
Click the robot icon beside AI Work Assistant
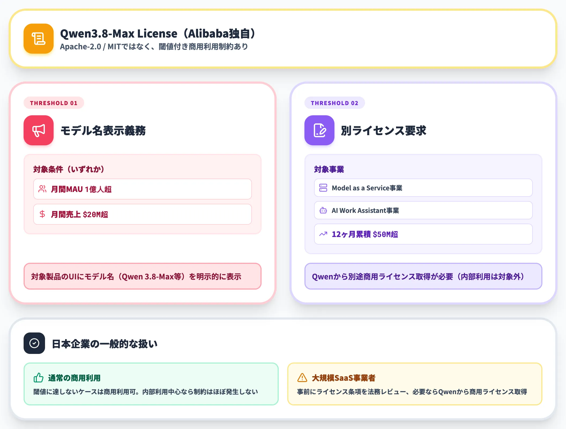point(323,210)
